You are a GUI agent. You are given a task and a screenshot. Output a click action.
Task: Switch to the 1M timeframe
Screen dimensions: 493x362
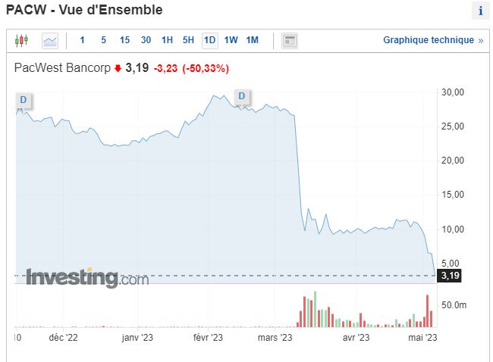[253, 40]
